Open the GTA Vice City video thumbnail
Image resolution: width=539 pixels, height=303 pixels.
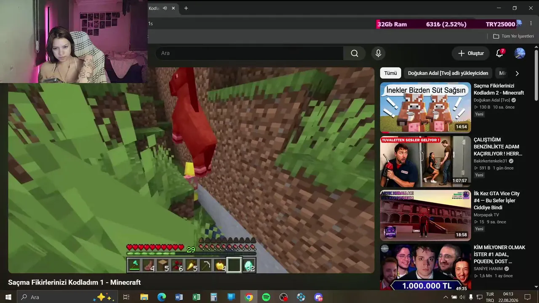tap(425, 215)
